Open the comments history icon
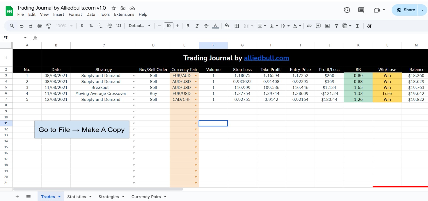Screen dimensions: 428x201 361,10
